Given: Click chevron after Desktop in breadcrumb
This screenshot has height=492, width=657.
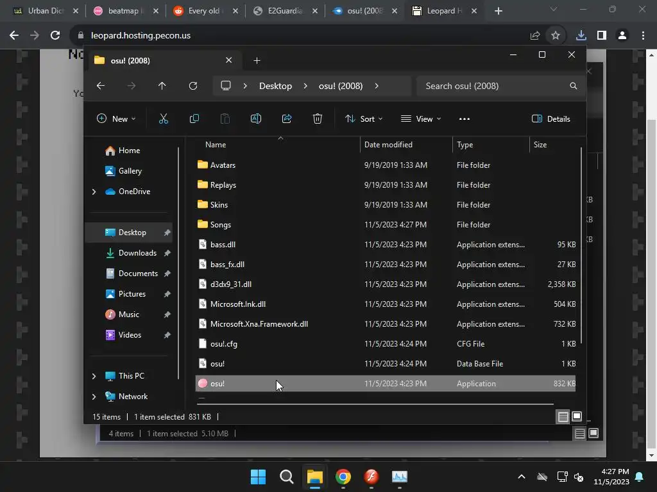Looking at the screenshot, I should pyautogui.click(x=305, y=86).
